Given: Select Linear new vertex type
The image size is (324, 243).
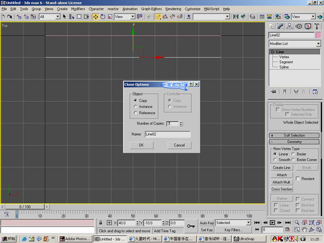Looking at the screenshot, I should pos(275,154).
